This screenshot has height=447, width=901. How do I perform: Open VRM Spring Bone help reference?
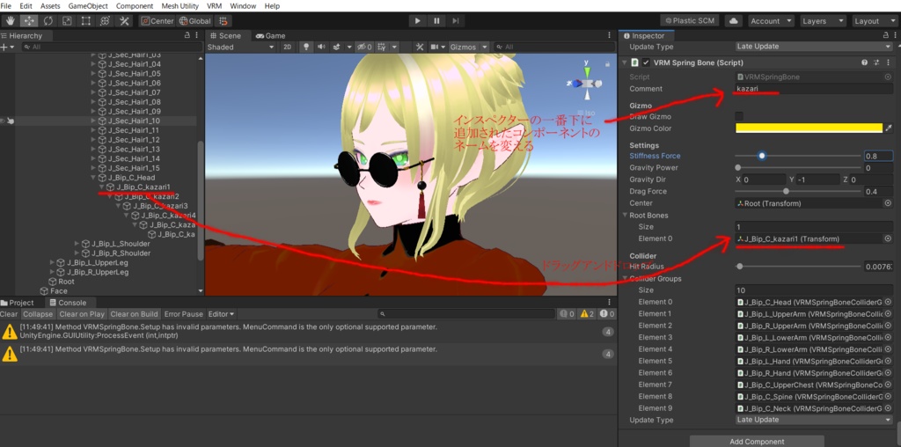864,62
